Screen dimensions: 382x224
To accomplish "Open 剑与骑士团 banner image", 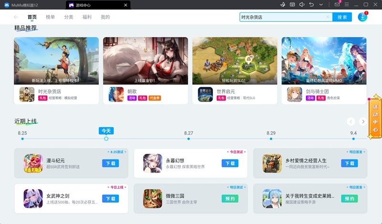I will coord(324,61).
